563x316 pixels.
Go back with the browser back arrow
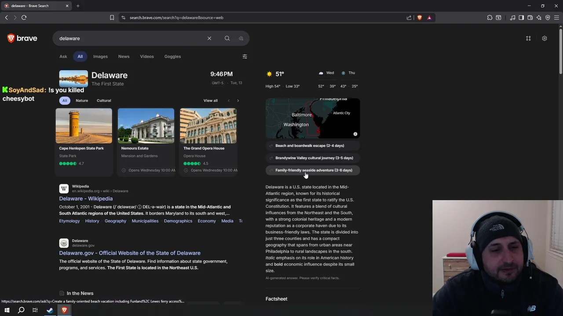pos(7,18)
